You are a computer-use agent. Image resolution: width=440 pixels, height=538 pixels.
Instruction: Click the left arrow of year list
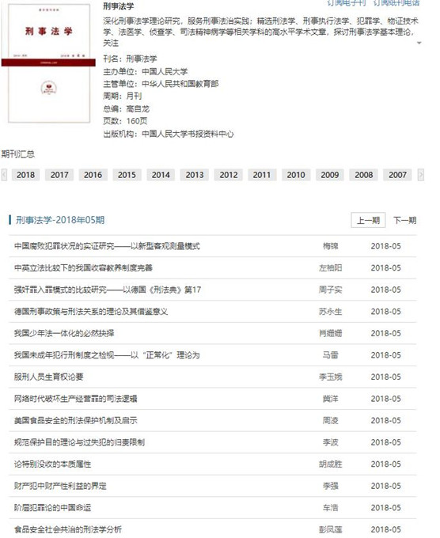click(4, 175)
